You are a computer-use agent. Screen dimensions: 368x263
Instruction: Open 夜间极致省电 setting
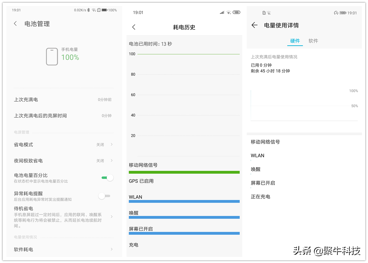64,161
